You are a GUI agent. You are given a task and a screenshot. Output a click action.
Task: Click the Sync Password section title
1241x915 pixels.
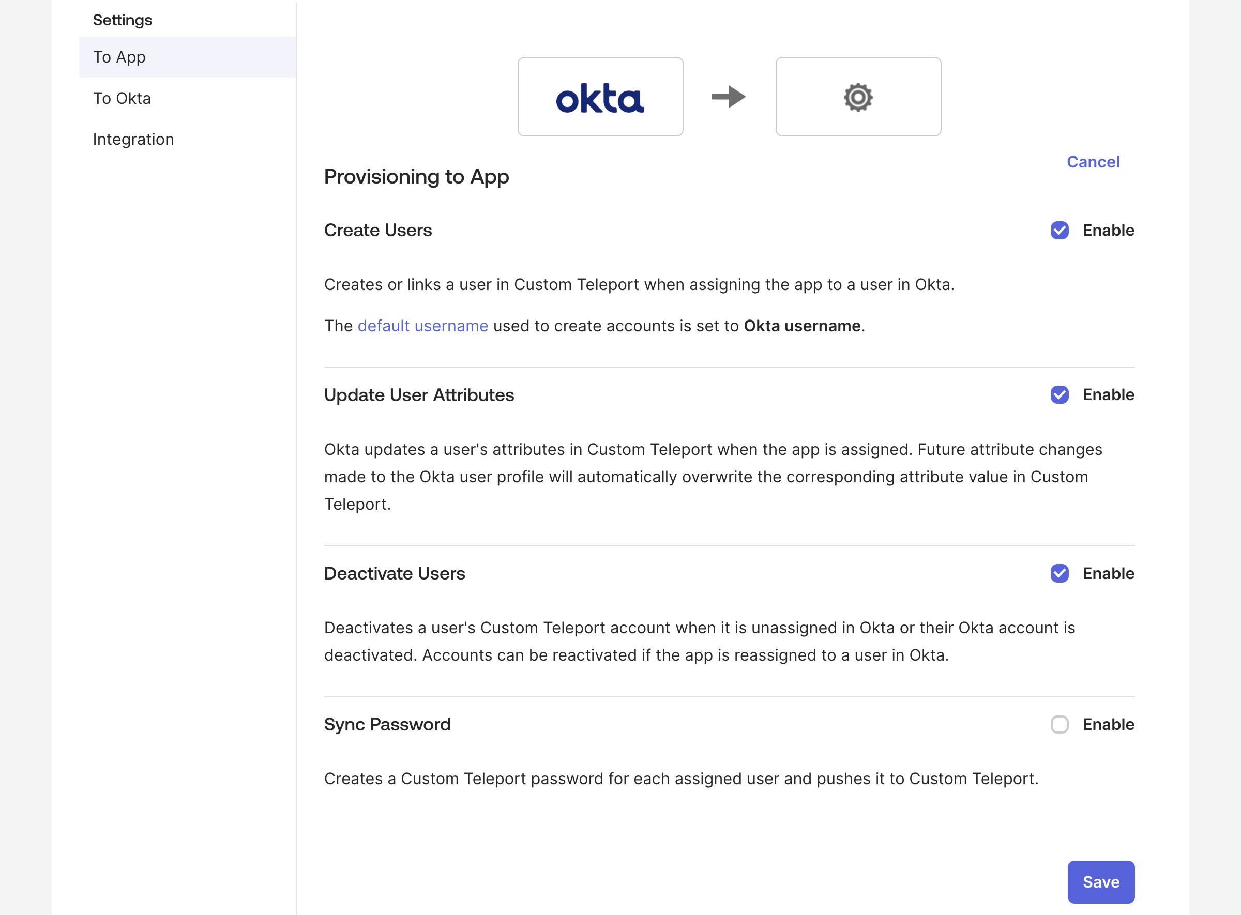[x=387, y=724]
